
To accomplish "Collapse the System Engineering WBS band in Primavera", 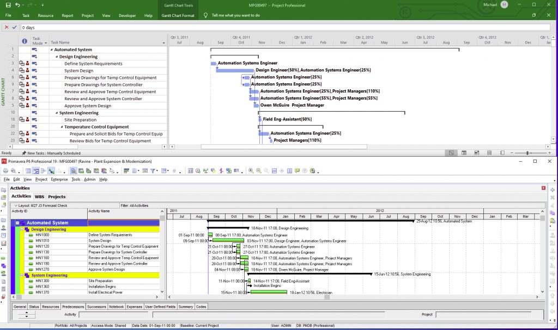I will click(22, 275).
